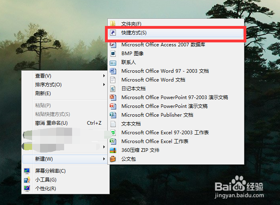
Task: Click the gadgets icon beside 小工具(G)
Action: (27, 180)
